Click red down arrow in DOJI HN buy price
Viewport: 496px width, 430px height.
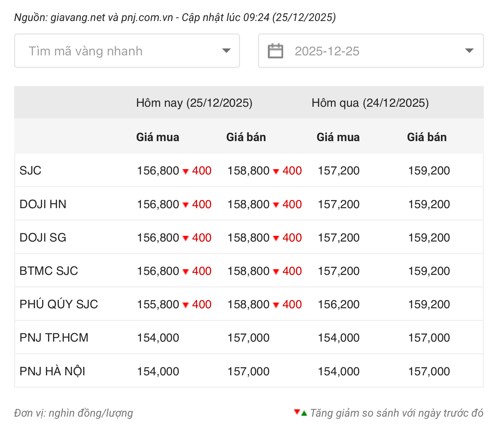[x=186, y=205]
